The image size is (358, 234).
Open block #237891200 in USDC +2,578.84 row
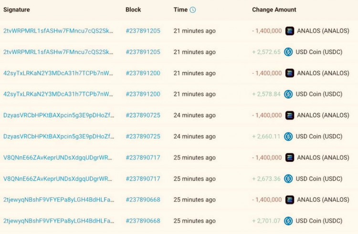pos(143,94)
